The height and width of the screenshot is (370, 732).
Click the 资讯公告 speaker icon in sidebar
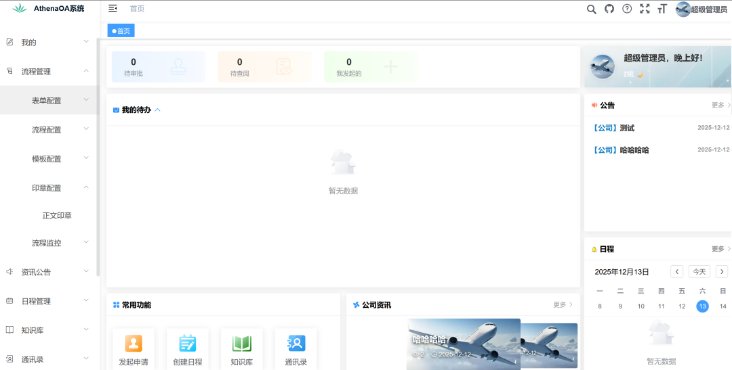(9, 272)
